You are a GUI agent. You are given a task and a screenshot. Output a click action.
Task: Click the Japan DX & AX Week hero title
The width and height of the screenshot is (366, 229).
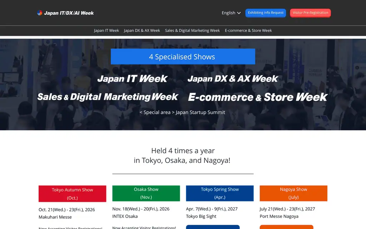(x=233, y=78)
